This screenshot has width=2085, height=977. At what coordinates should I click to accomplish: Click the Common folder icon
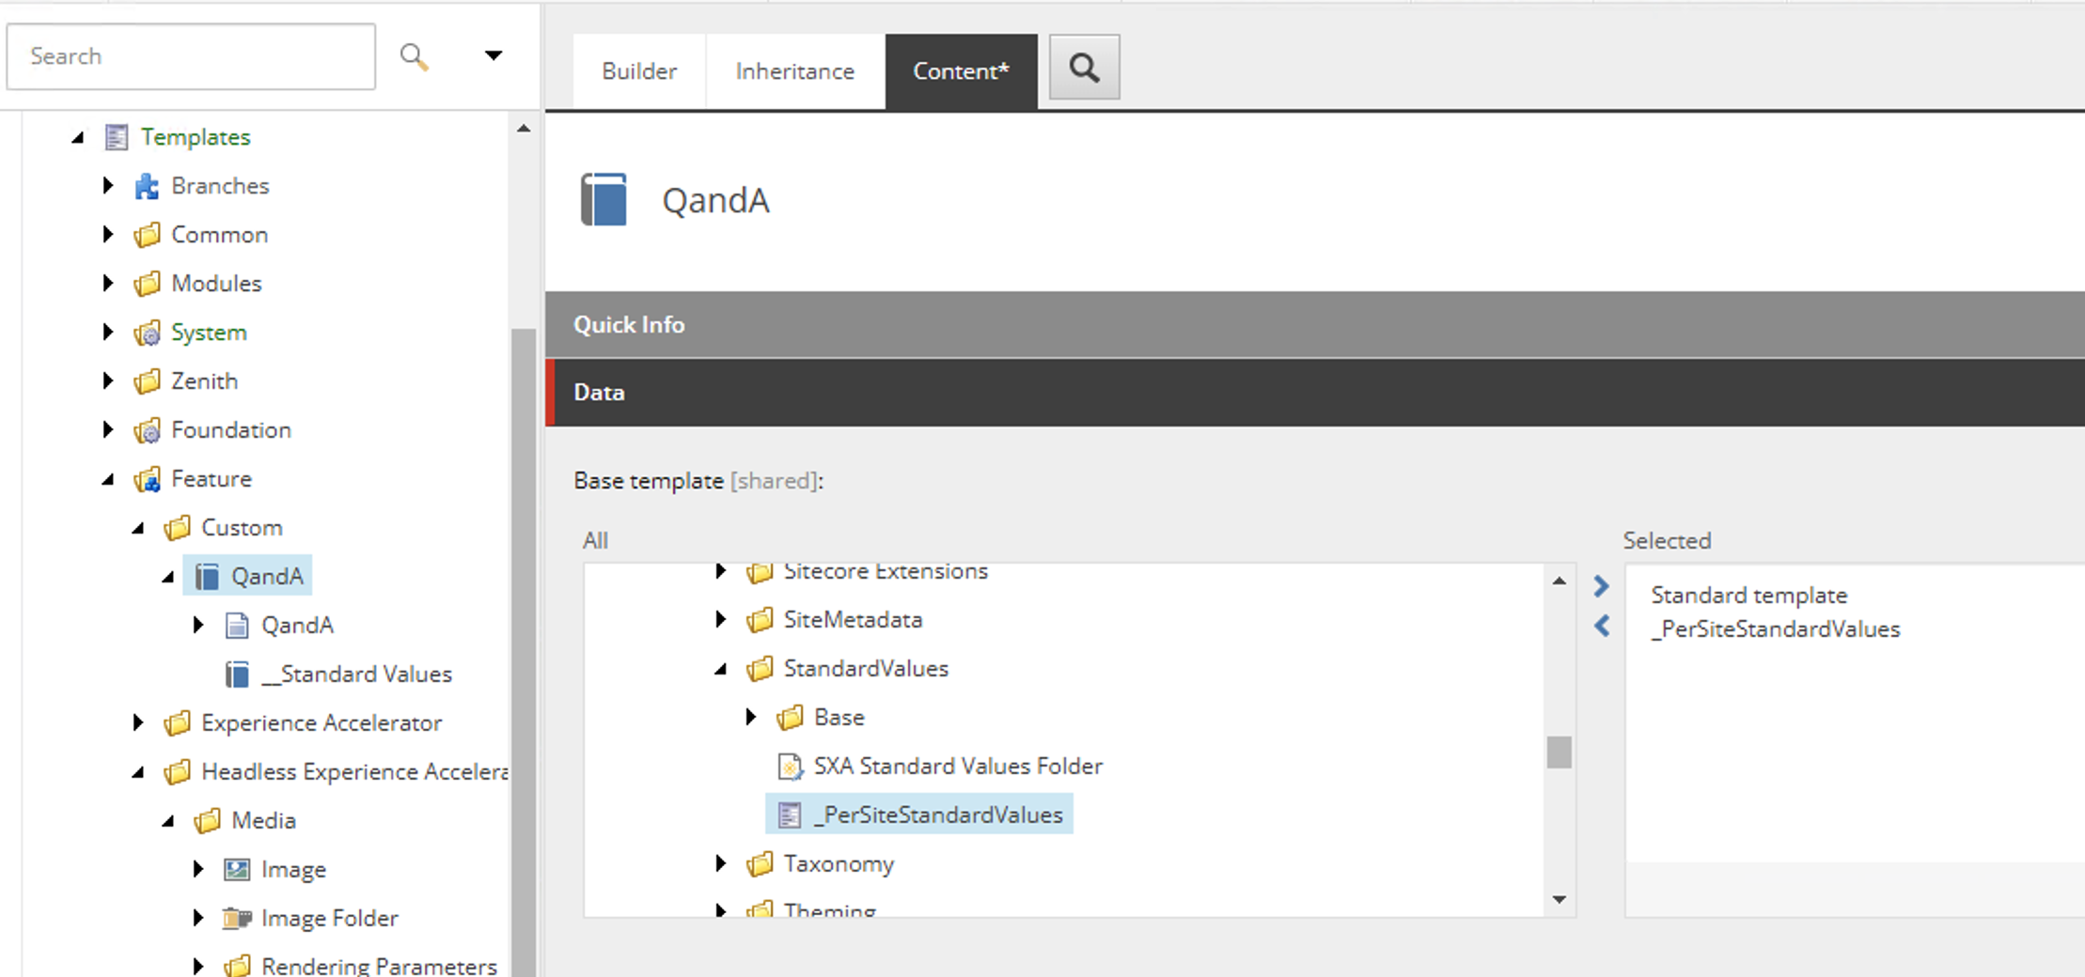pos(147,235)
